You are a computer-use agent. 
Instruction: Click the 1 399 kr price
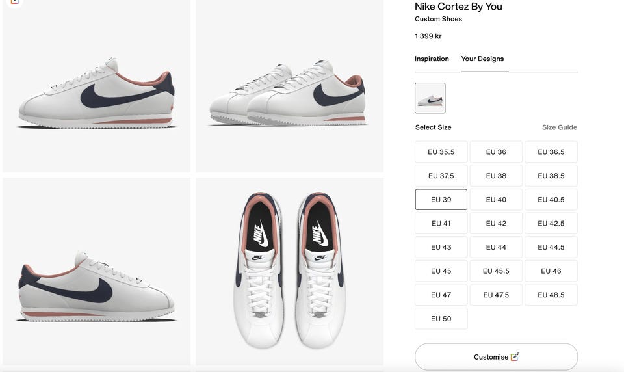click(x=428, y=36)
